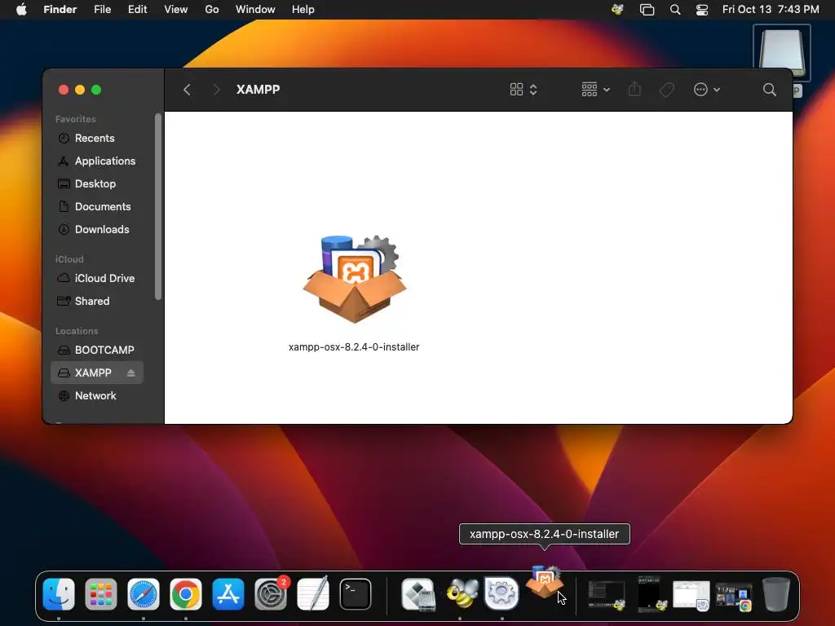Viewport: 835px width, 626px height.
Task: Open Downloads folder in sidebar
Action: click(x=97, y=229)
